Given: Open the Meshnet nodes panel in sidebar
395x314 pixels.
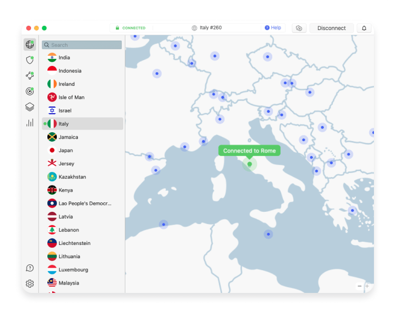Looking at the screenshot, I should pos(29,76).
